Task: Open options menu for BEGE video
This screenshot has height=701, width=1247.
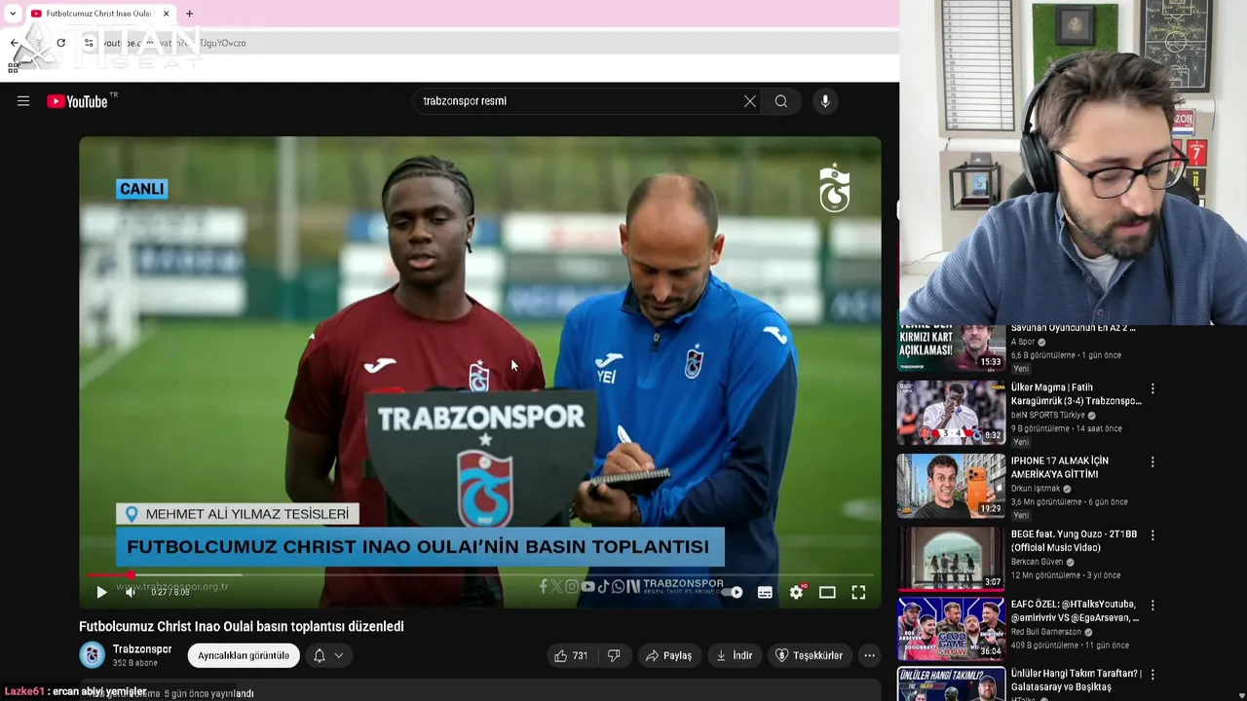Action: [x=1153, y=535]
